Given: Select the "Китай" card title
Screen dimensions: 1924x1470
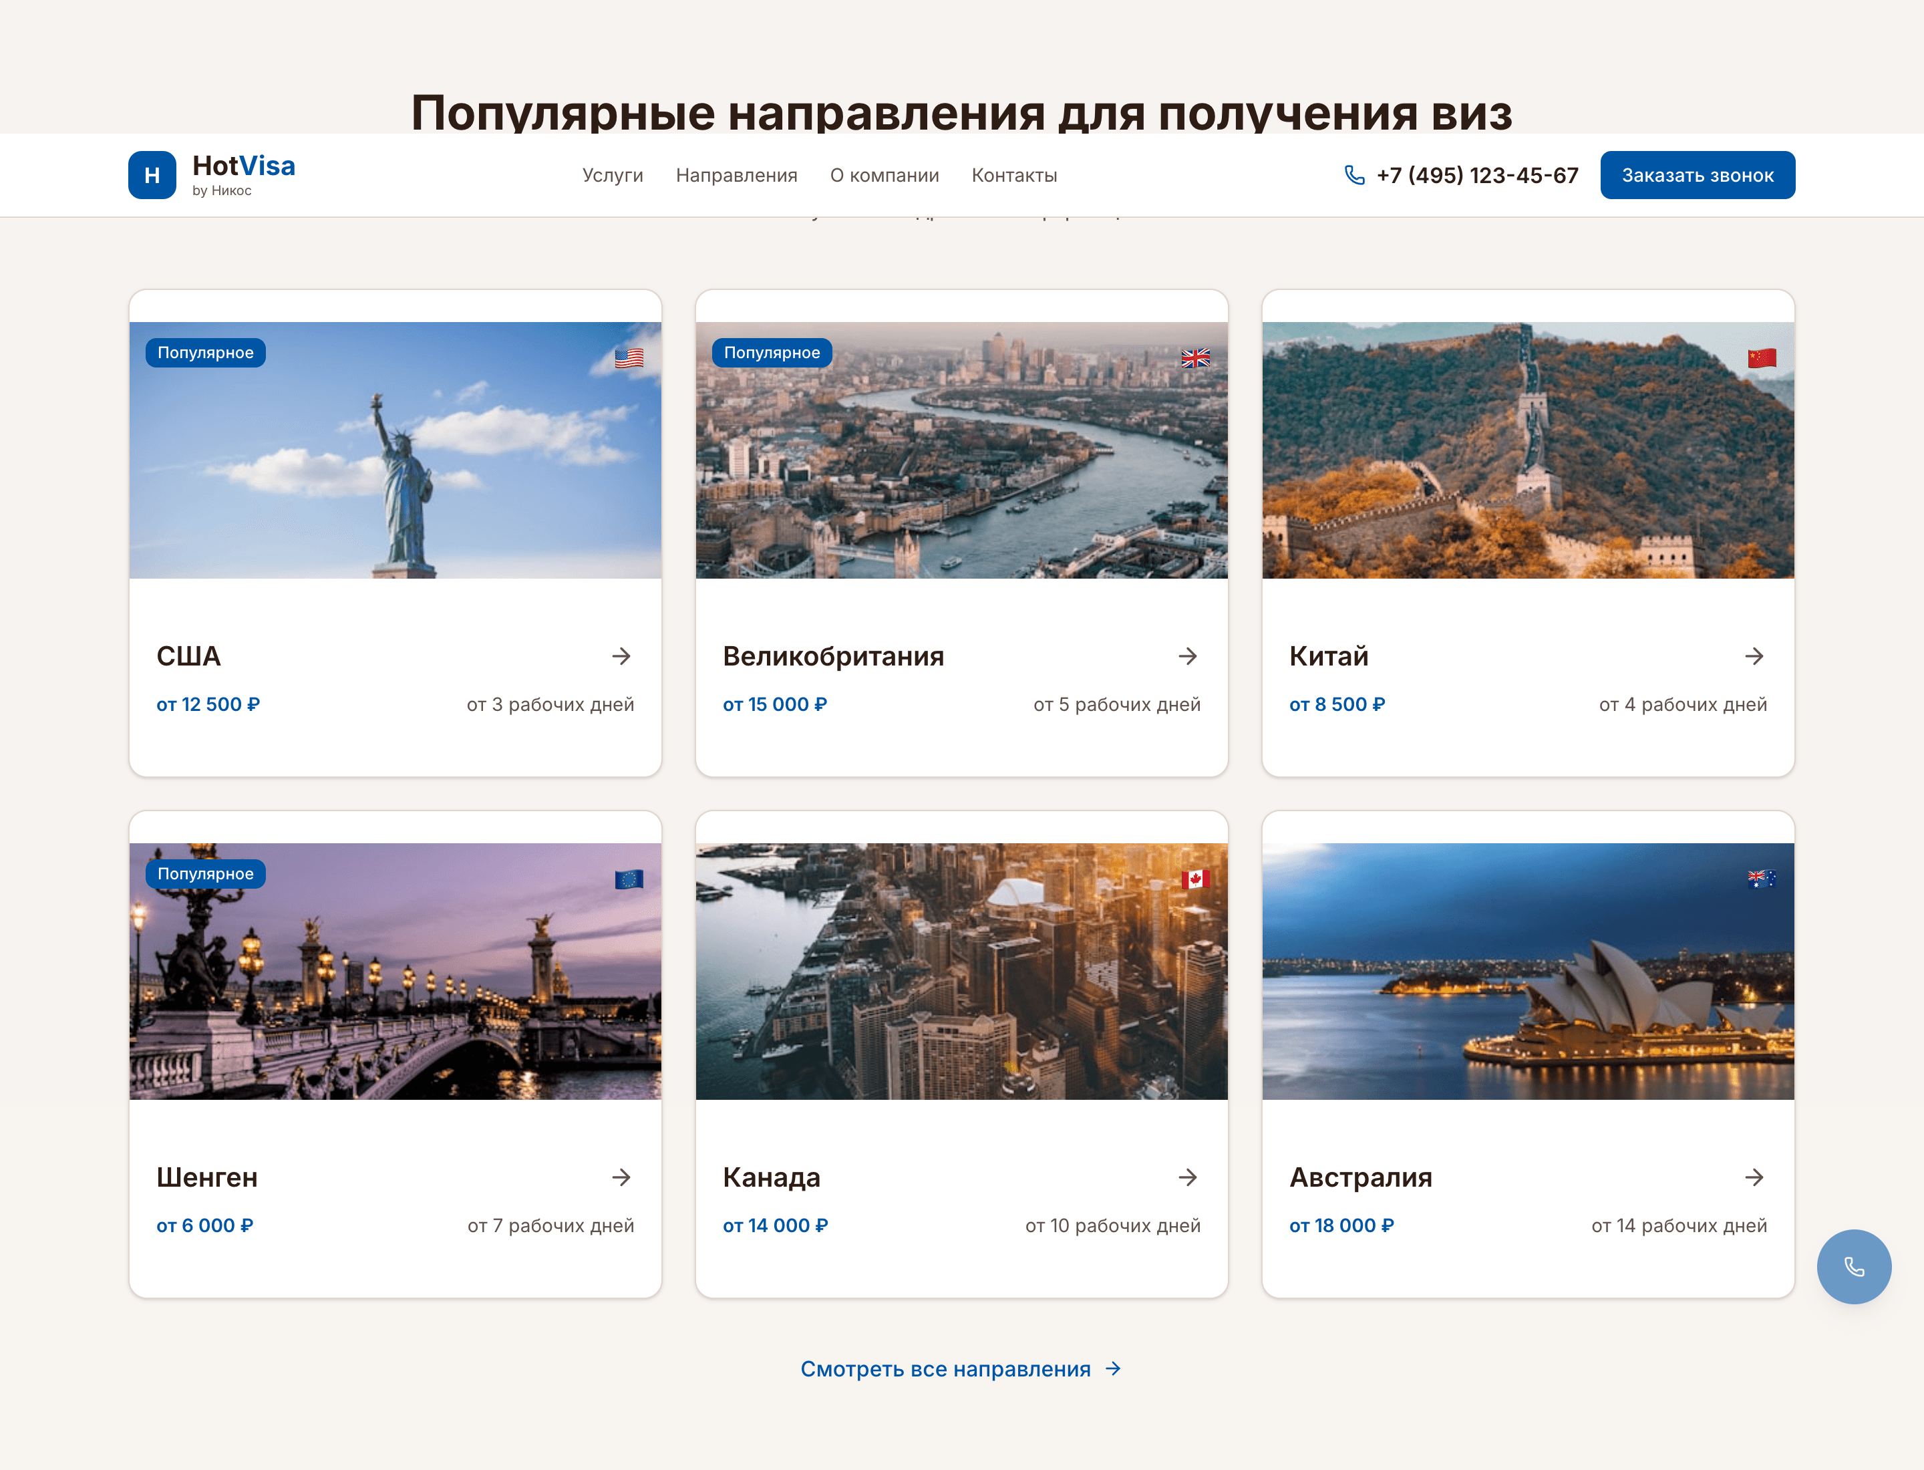Looking at the screenshot, I should [x=1328, y=656].
